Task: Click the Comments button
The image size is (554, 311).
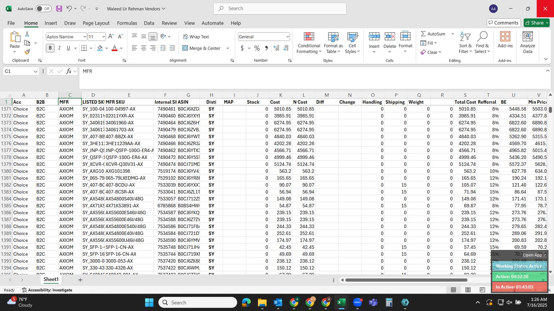Action: [x=504, y=23]
